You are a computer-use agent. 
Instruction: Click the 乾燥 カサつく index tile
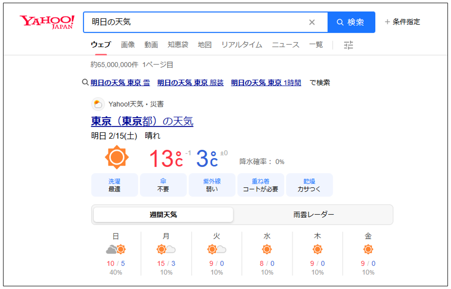point(310,185)
